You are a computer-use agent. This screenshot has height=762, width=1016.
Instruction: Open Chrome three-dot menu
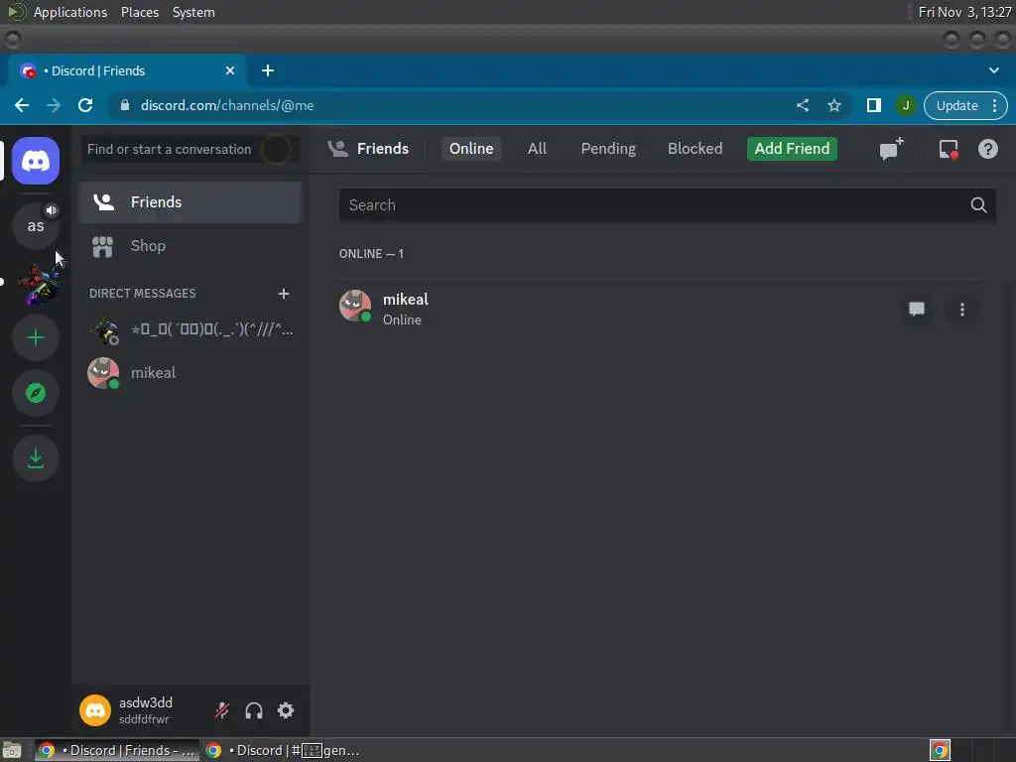[x=995, y=105]
